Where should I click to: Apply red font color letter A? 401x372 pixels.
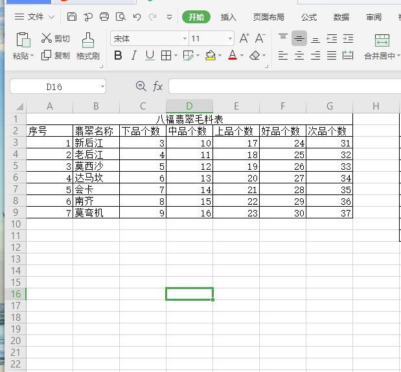233,55
